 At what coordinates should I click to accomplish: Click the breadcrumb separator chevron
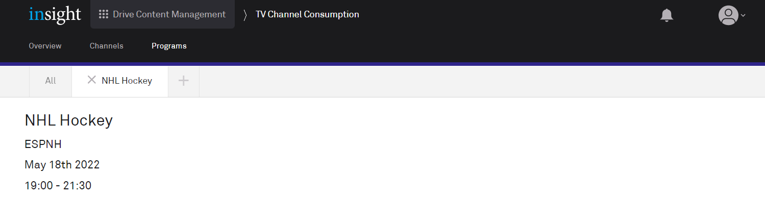pyautogui.click(x=245, y=15)
